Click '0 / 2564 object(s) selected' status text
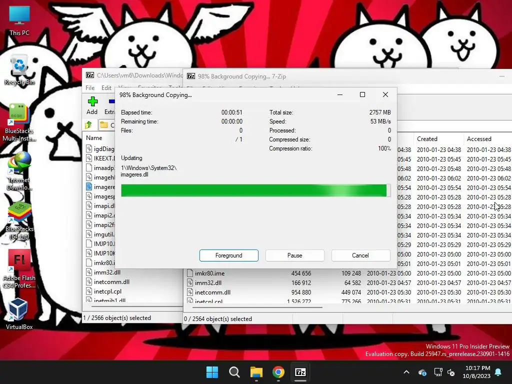The height and width of the screenshot is (384, 512). click(218, 318)
